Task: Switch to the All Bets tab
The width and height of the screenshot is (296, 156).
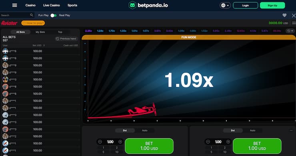Action: [x=20, y=32]
